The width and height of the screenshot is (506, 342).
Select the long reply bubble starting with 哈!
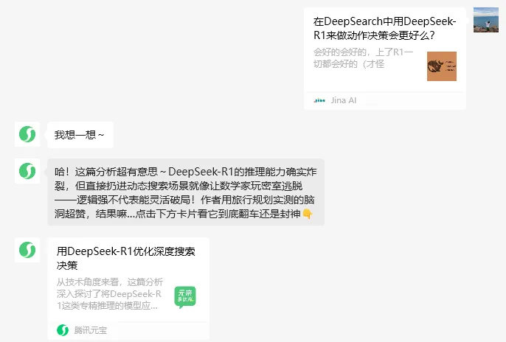click(x=186, y=192)
